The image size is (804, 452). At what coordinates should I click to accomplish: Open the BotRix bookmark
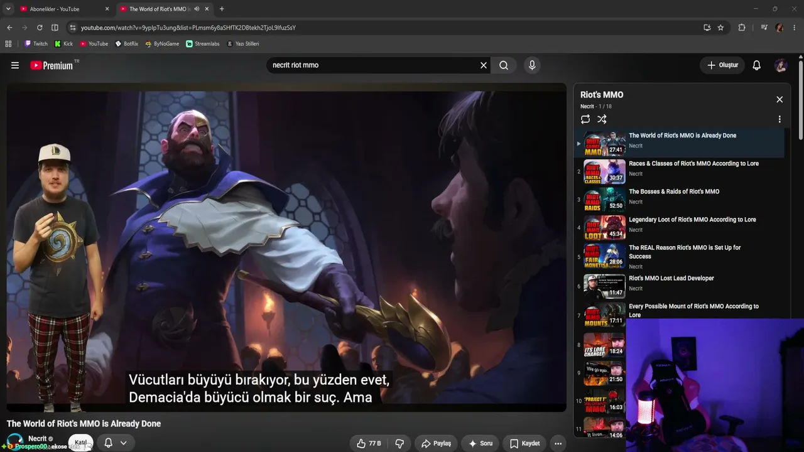[x=126, y=44]
